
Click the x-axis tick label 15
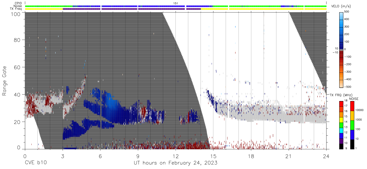213,156
